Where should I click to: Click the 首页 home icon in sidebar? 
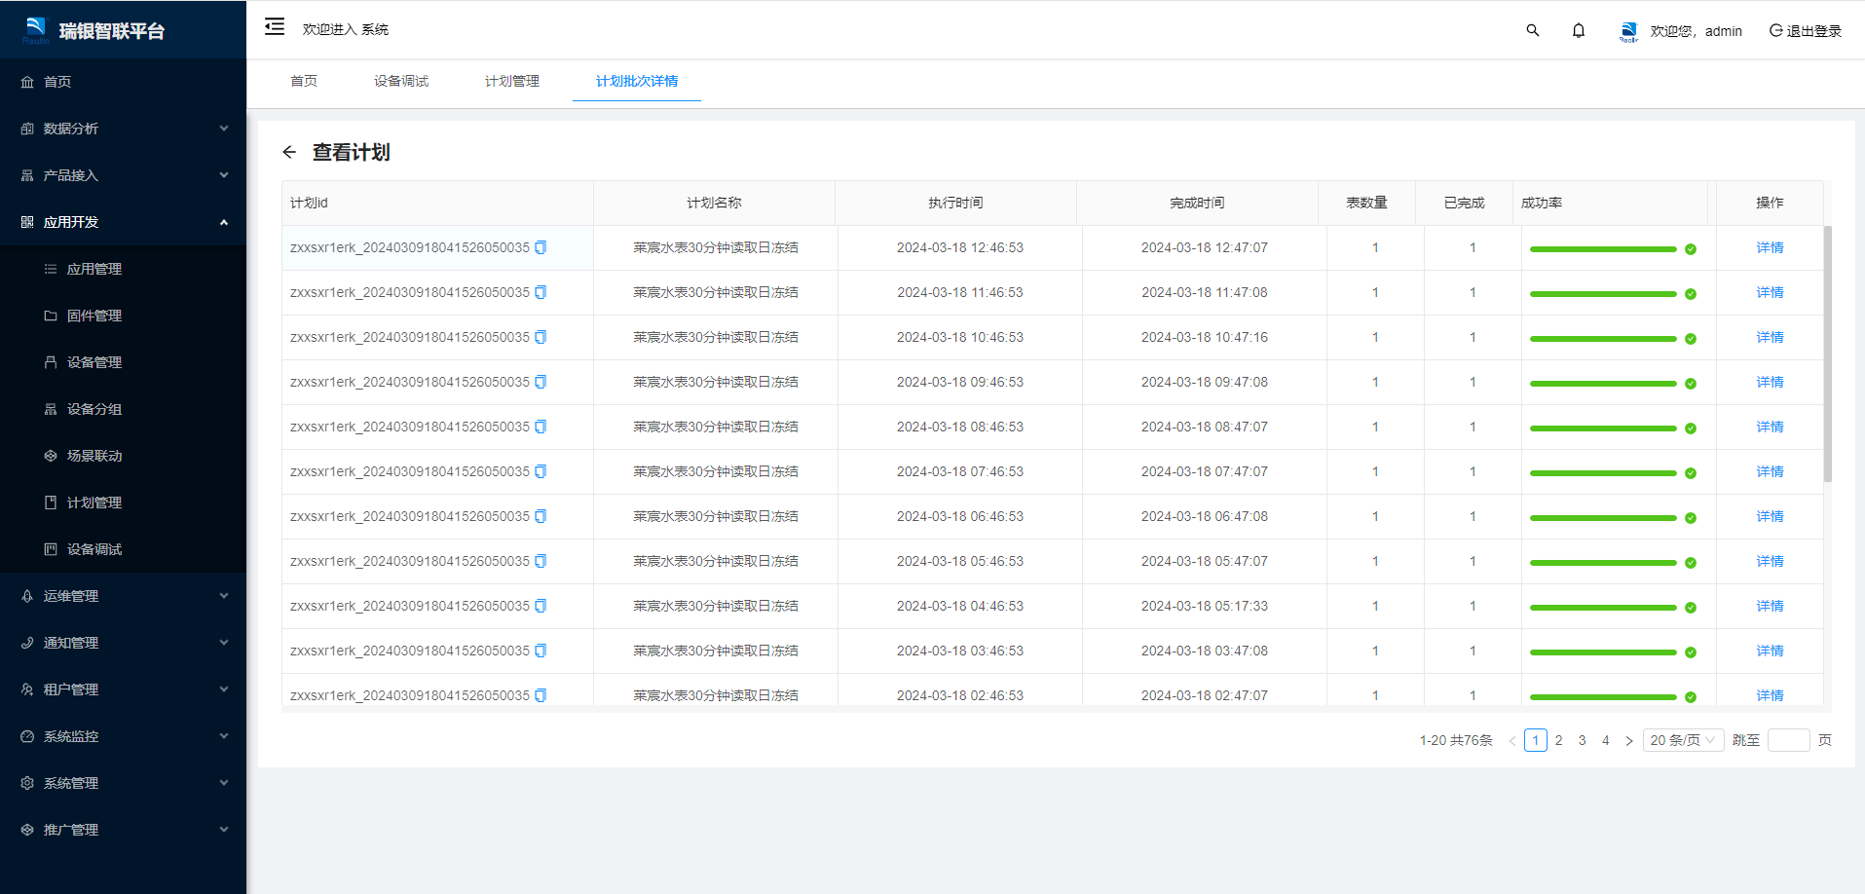27,82
